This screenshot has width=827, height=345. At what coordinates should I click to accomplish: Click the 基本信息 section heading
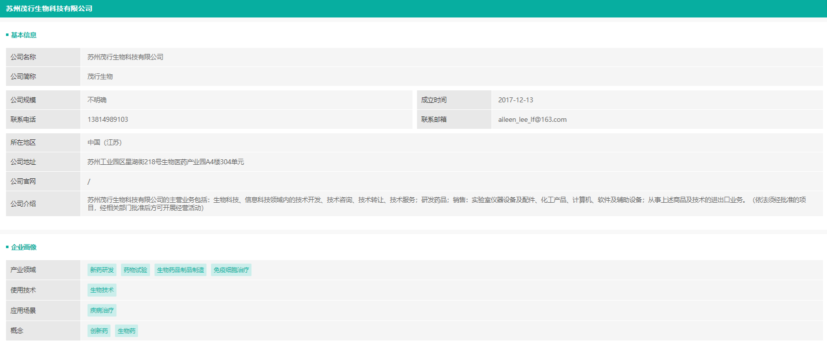click(x=23, y=35)
